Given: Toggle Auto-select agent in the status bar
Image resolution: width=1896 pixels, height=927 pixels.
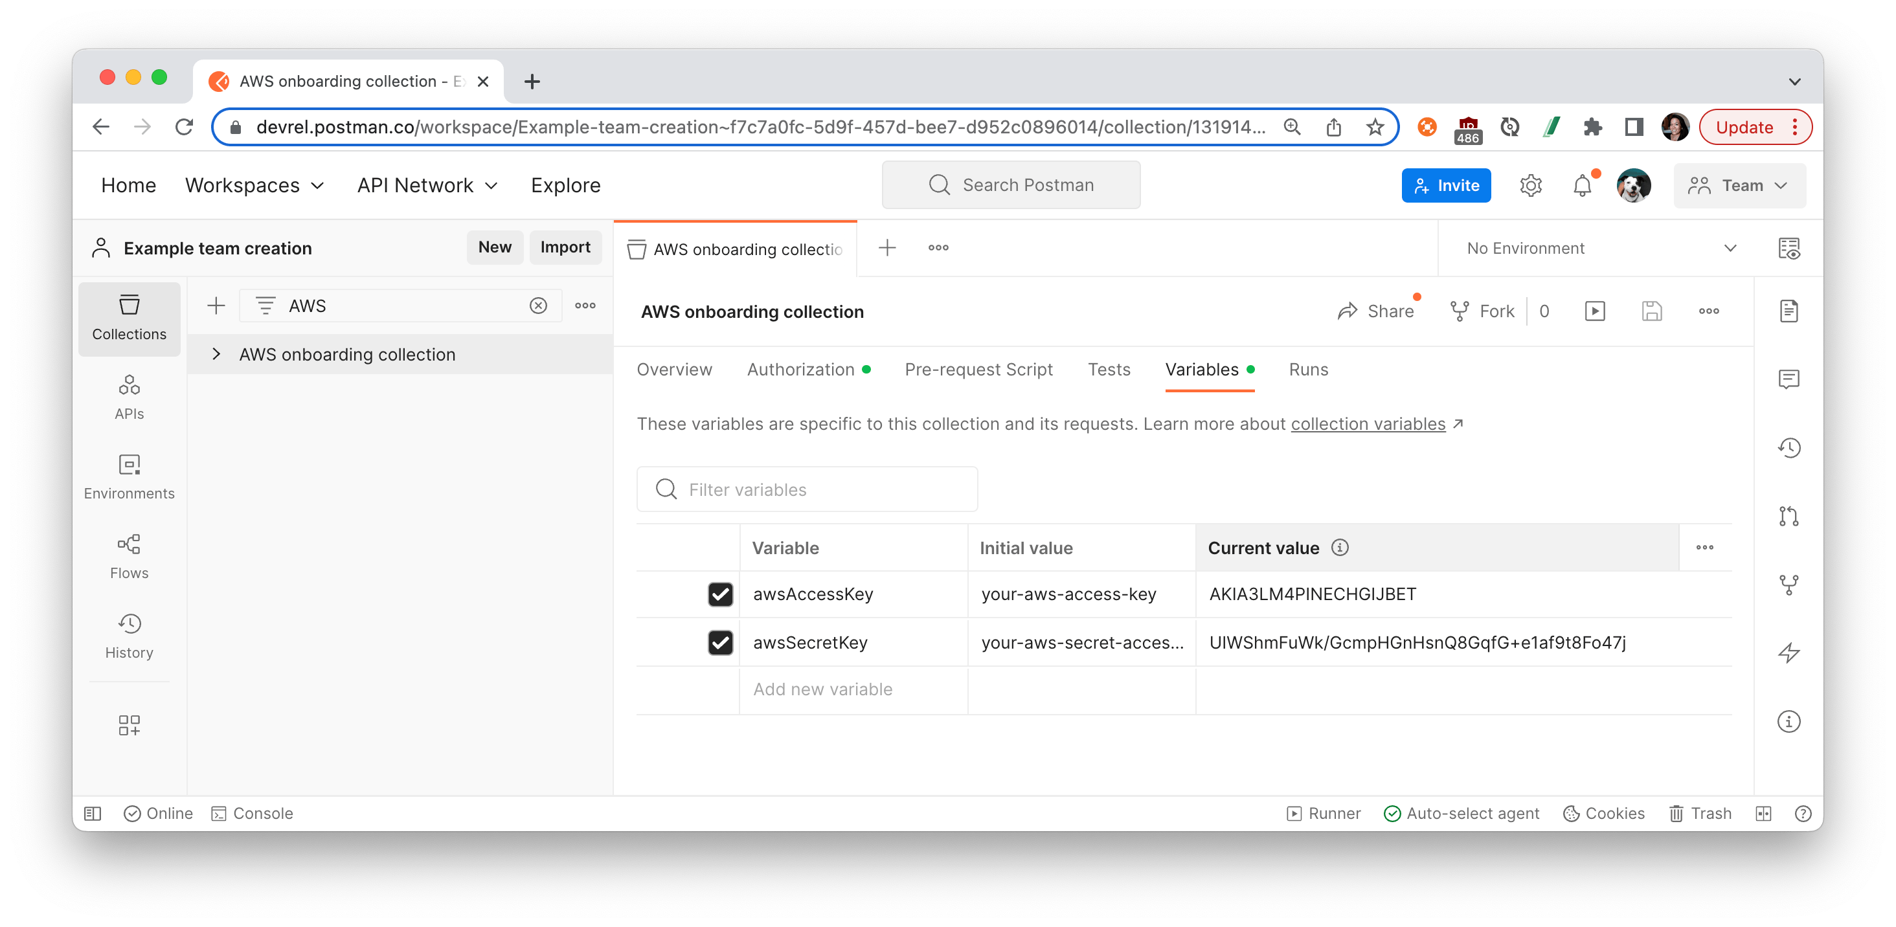Looking at the screenshot, I should point(1462,813).
